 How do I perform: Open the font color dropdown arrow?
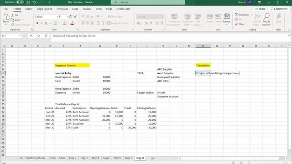76,23
